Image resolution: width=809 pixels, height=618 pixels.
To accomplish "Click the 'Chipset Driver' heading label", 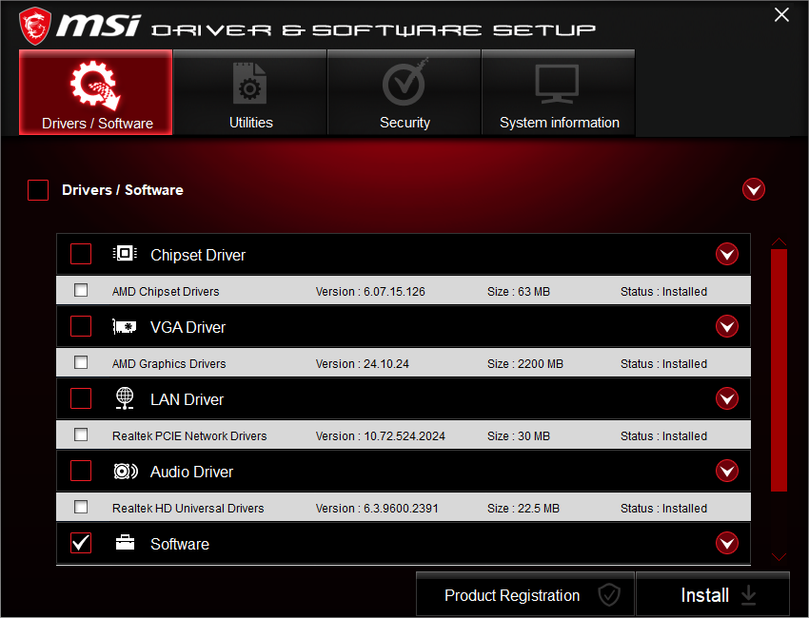I will pyautogui.click(x=198, y=255).
